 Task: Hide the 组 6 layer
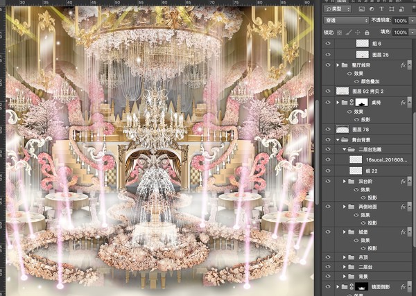click(328, 43)
